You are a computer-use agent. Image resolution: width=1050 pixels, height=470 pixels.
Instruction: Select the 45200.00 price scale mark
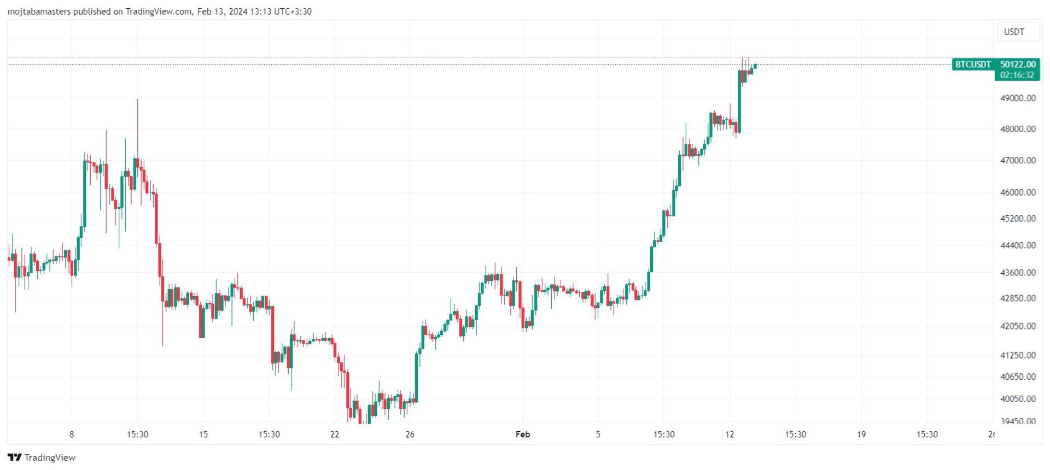coord(1018,219)
